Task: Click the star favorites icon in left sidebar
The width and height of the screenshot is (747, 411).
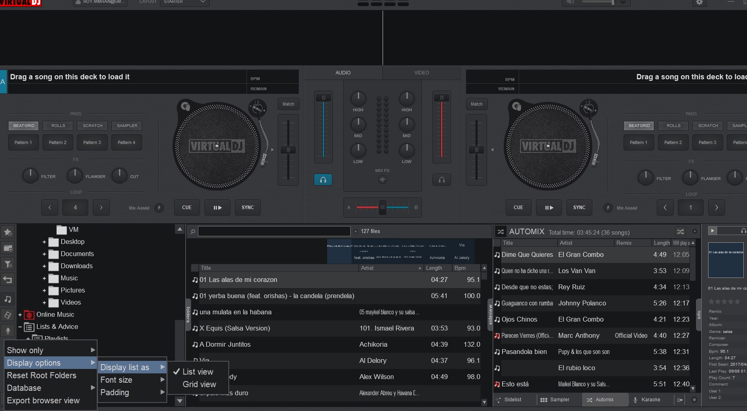Action: click(8, 232)
